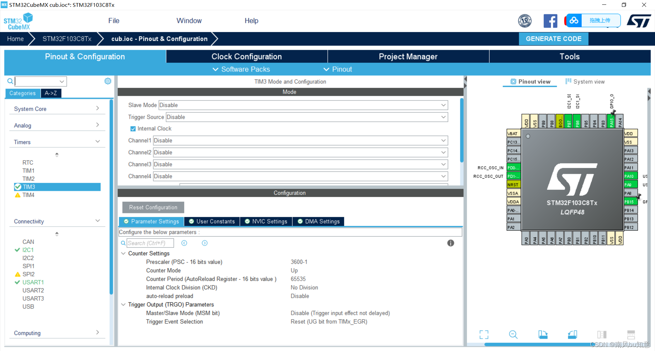Screen dimensions: 655x351
Task: Open the Software Packs dropdown menu
Action: point(241,69)
